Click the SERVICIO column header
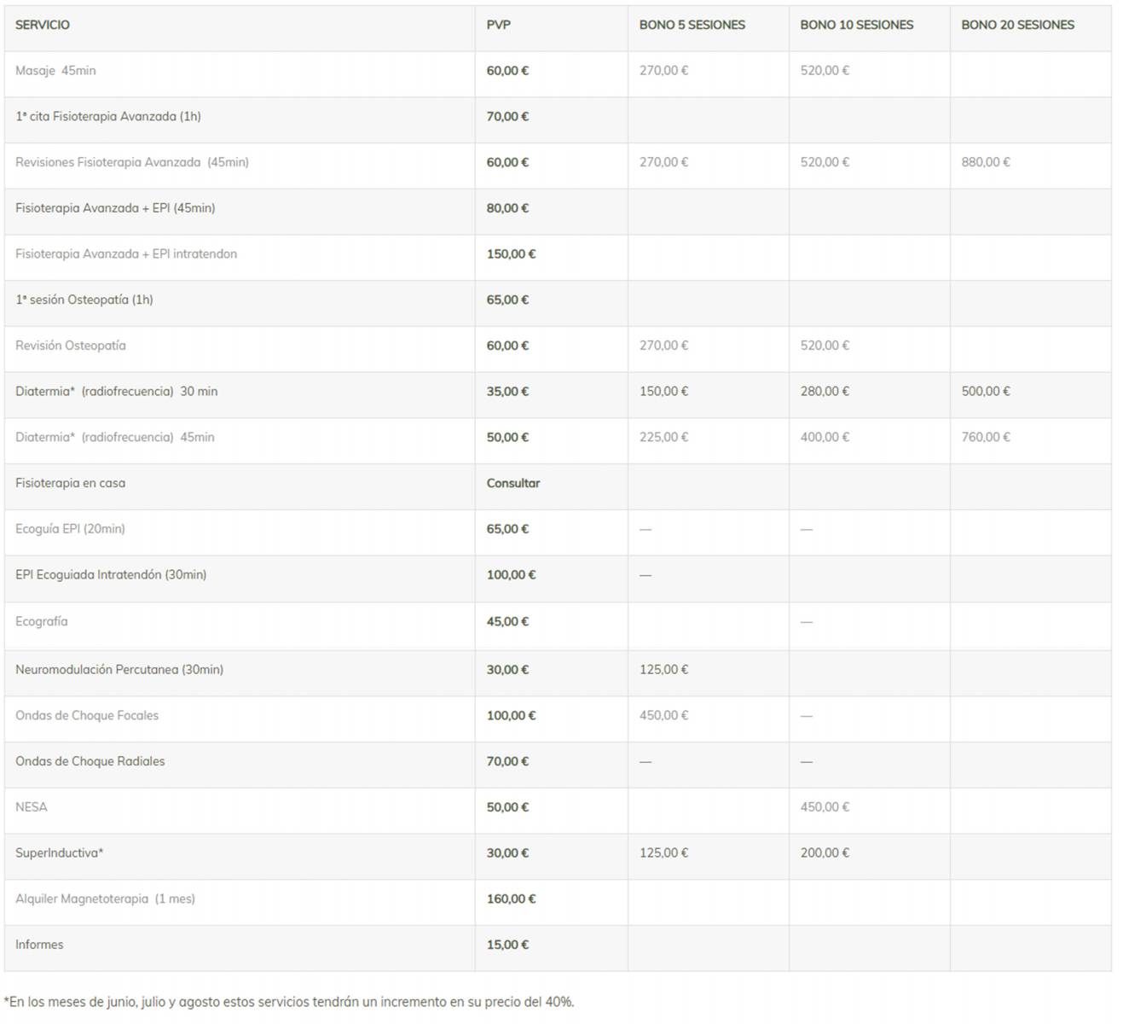This screenshot has height=1024, width=1123. [43, 25]
